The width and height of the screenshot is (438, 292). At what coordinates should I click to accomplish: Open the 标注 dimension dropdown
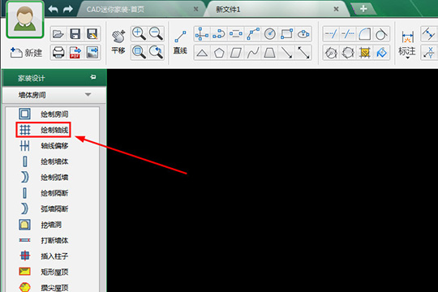[x=407, y=45]
